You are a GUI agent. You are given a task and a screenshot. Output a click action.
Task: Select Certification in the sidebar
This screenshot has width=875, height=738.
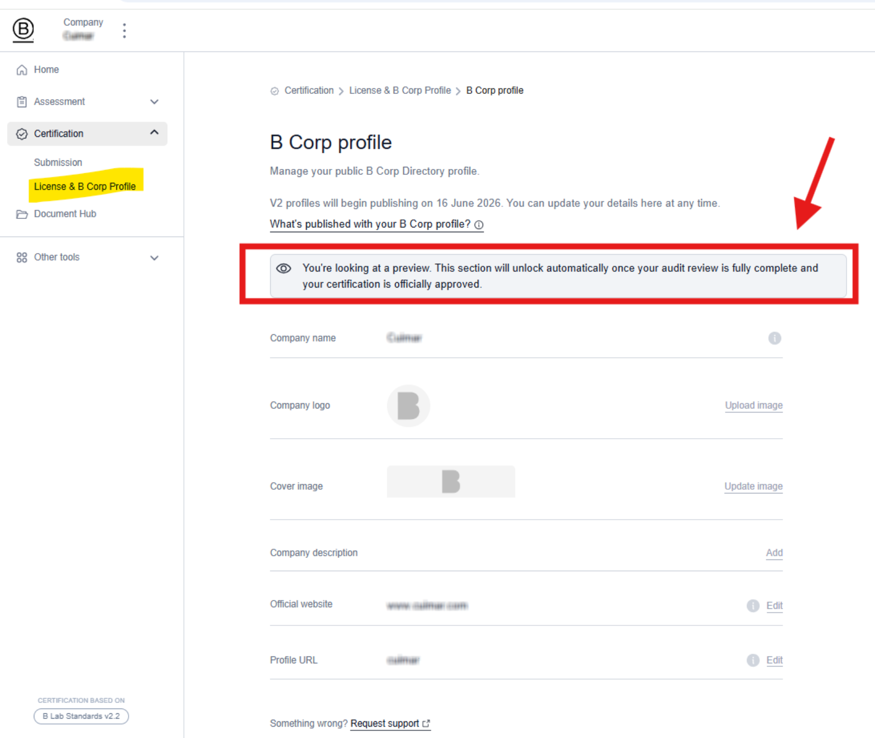[x=87, y=134]
